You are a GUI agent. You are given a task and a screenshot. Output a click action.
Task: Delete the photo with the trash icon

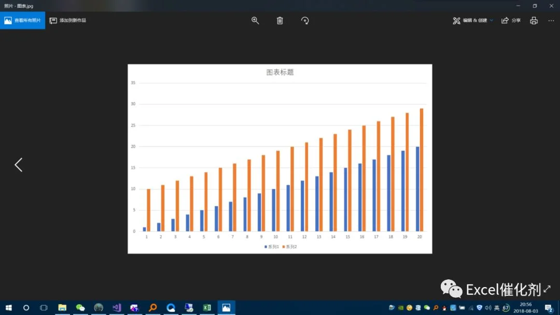tap(279, 21)
